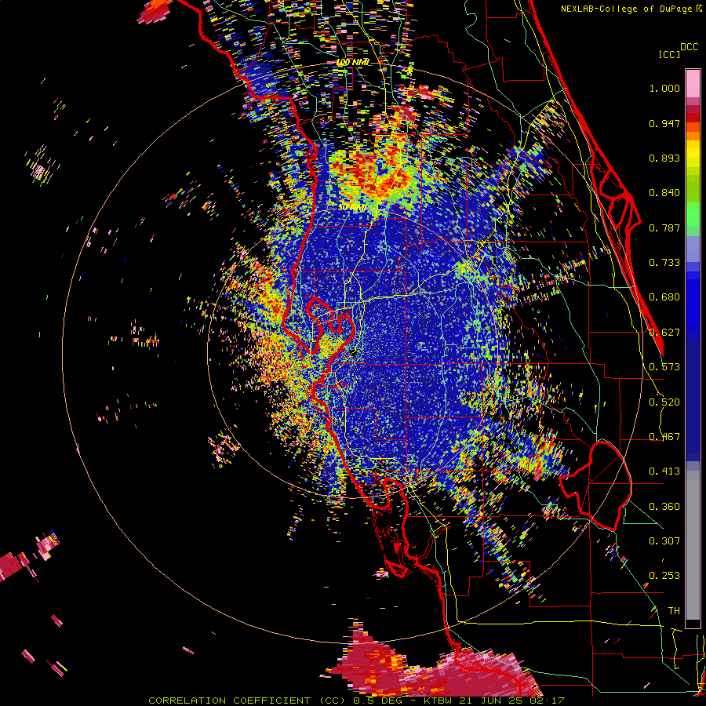Click the 0.573 legend value
This screenshot has height=706, width=706.
[x=664, y=367]
